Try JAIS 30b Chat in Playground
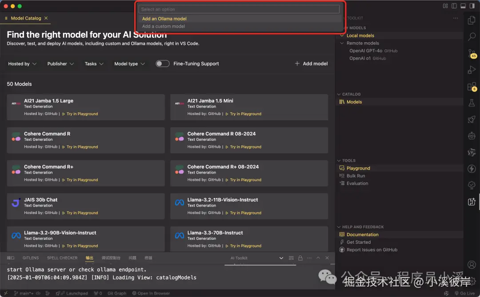480x297 pixels. click(80, 213)
